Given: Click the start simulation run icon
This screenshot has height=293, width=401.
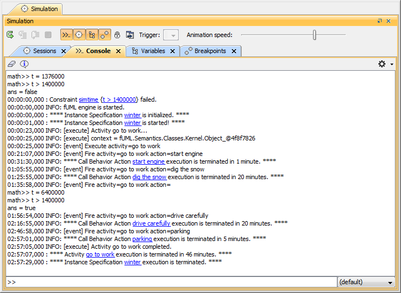Looking at the screenshot, I should tap(11, 35).
